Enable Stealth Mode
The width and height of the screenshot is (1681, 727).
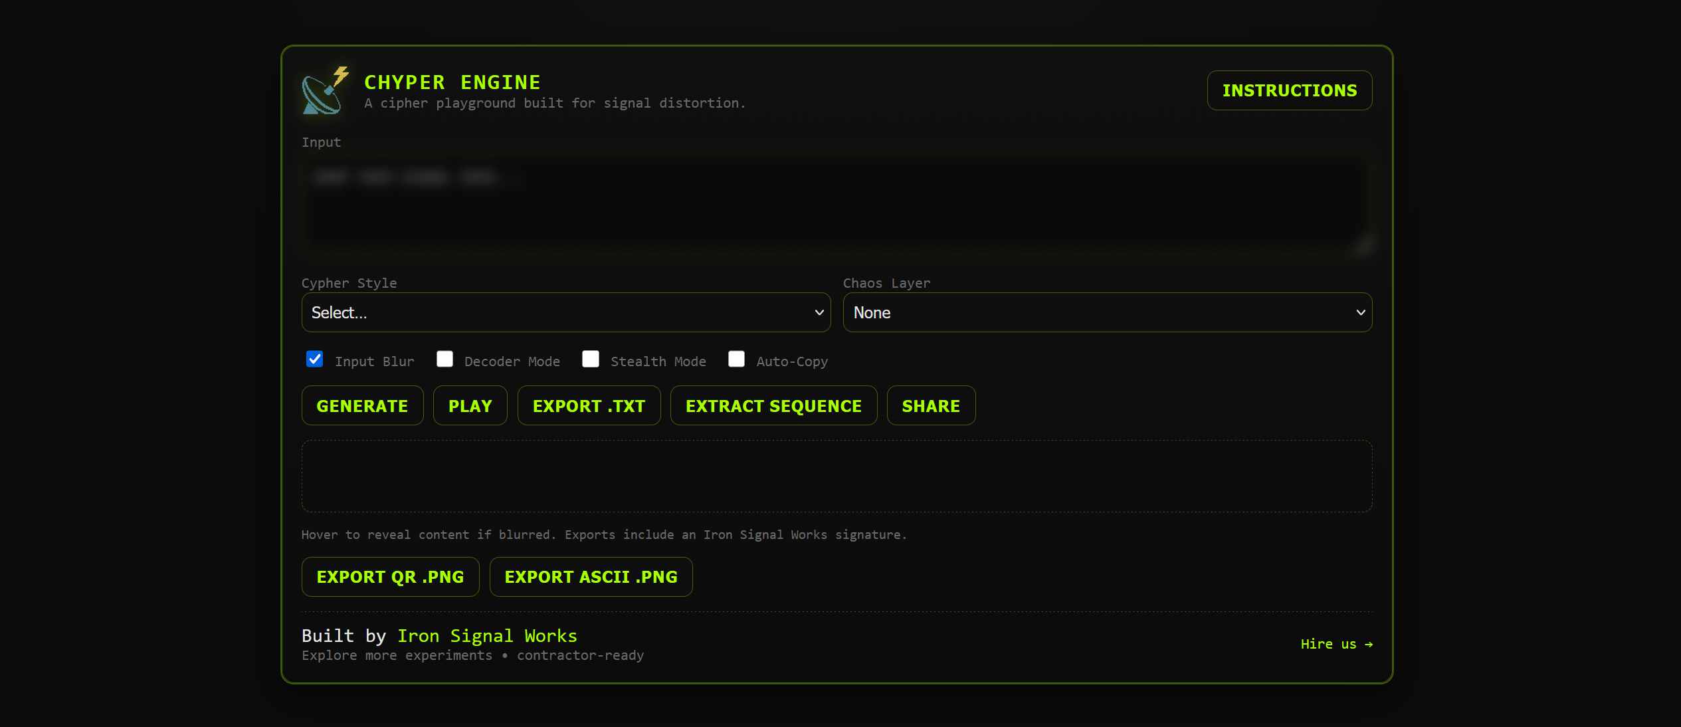click(590, 359)
